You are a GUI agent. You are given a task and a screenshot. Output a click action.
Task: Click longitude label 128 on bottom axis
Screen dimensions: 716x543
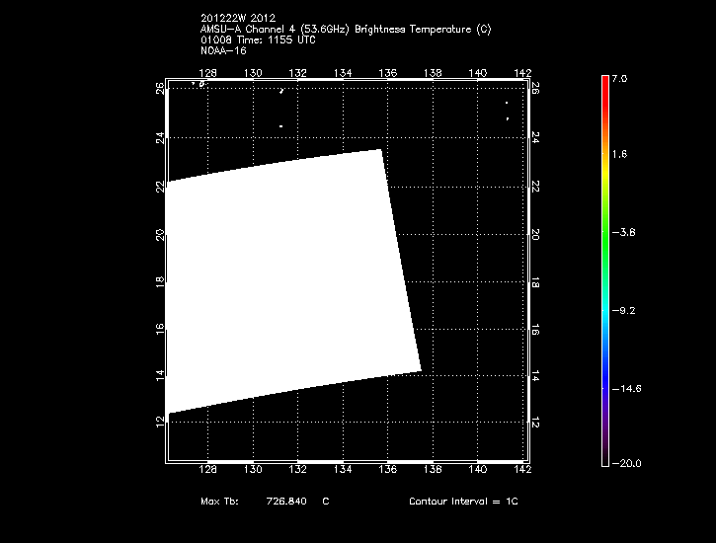208,470
